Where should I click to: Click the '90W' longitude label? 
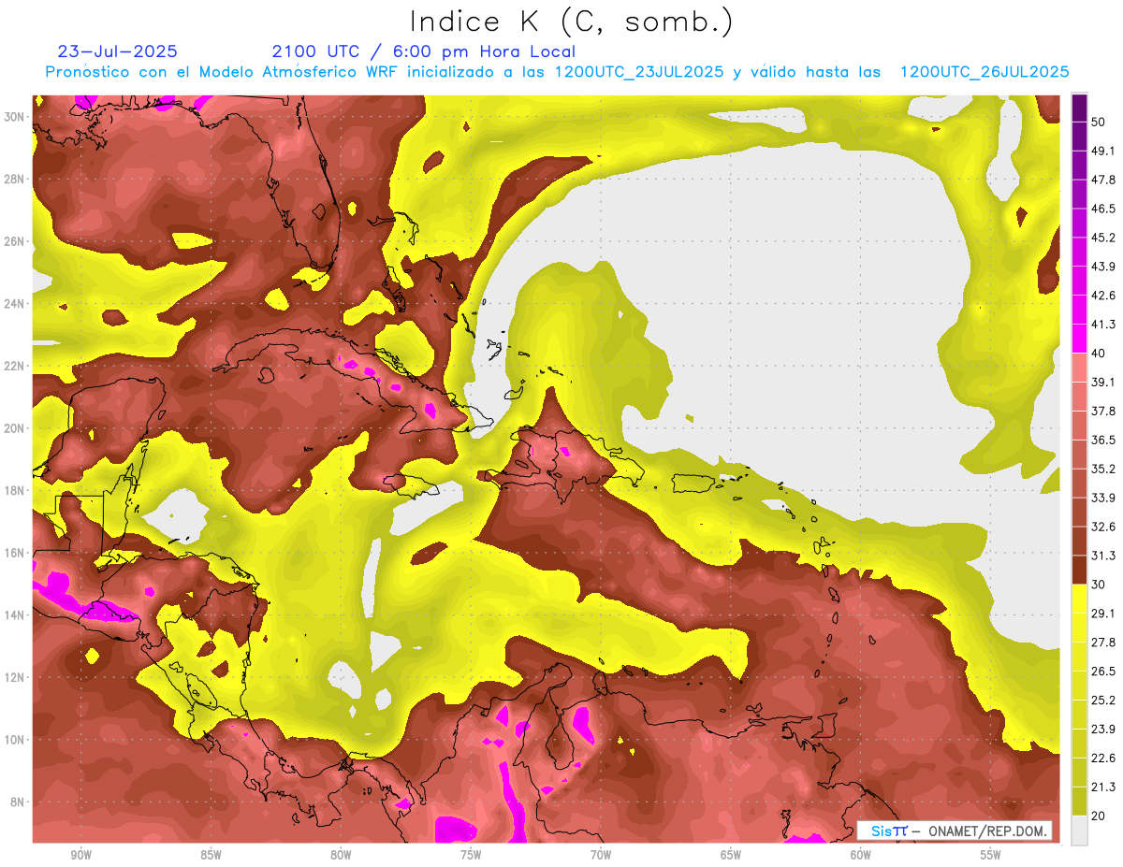(x=80, y=855)
